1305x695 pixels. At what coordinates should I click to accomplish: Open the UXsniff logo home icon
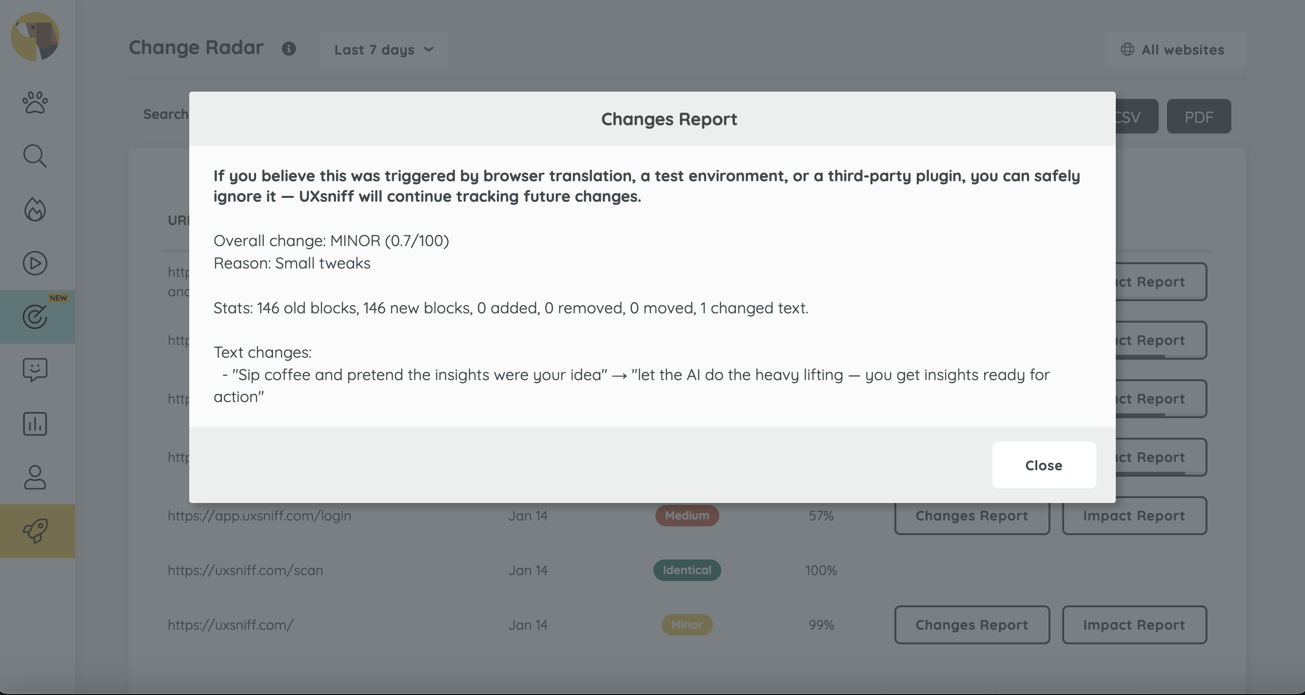coord(35,36)
